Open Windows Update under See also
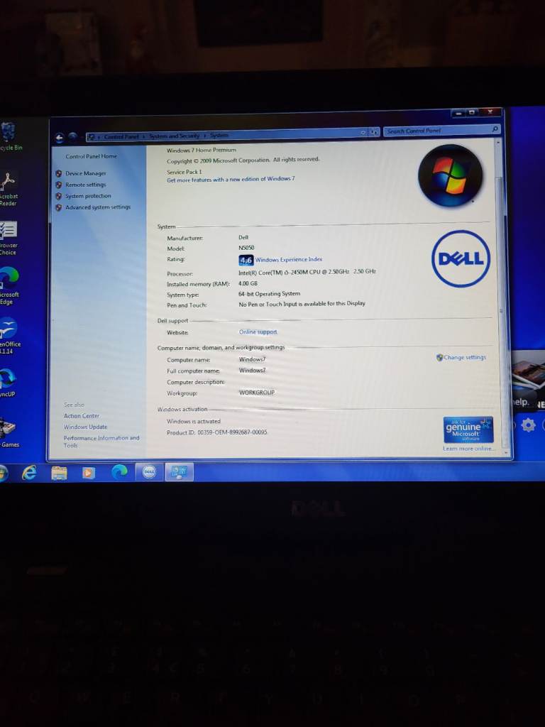 click(85, 427)
